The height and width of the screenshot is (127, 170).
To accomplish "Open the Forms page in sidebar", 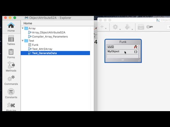I will (11, 54).
